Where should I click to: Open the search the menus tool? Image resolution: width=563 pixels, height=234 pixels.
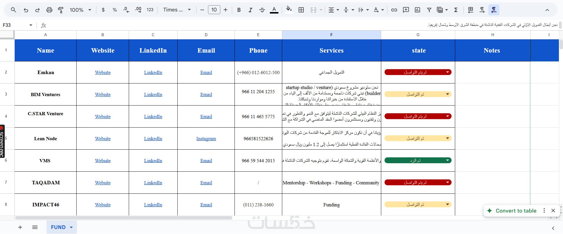(x=14, y=10)
